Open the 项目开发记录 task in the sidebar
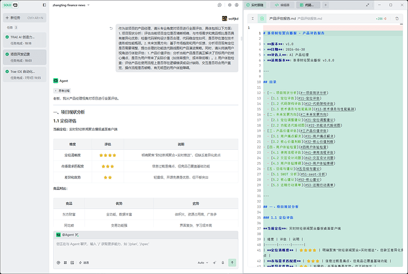 coord(24,57)
